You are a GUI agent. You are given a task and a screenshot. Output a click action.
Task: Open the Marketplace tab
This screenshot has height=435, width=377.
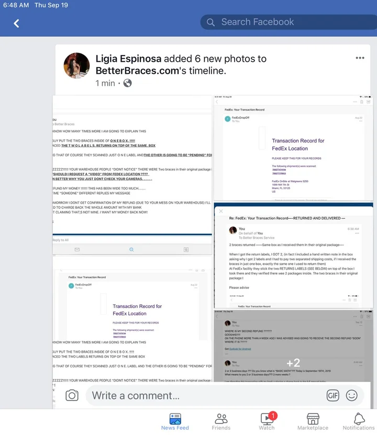click(313, 422)
